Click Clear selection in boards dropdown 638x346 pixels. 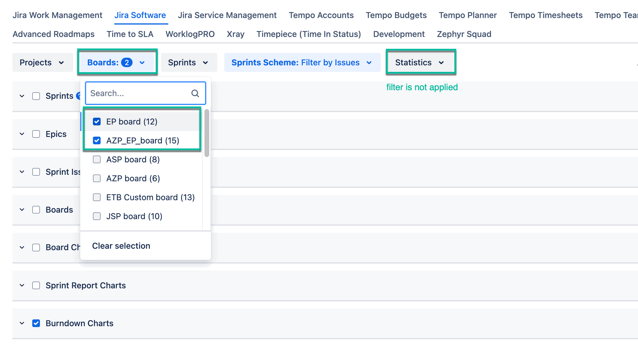pyautogui.click(x=121, y=246)
